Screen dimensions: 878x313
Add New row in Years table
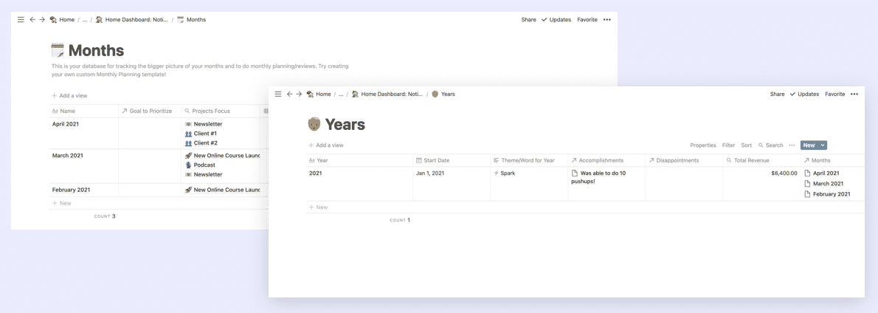pos(317,207)
